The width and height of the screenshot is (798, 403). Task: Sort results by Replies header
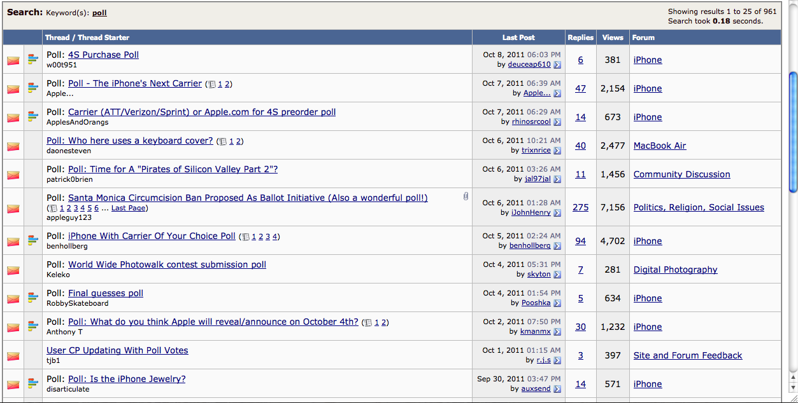581,38
